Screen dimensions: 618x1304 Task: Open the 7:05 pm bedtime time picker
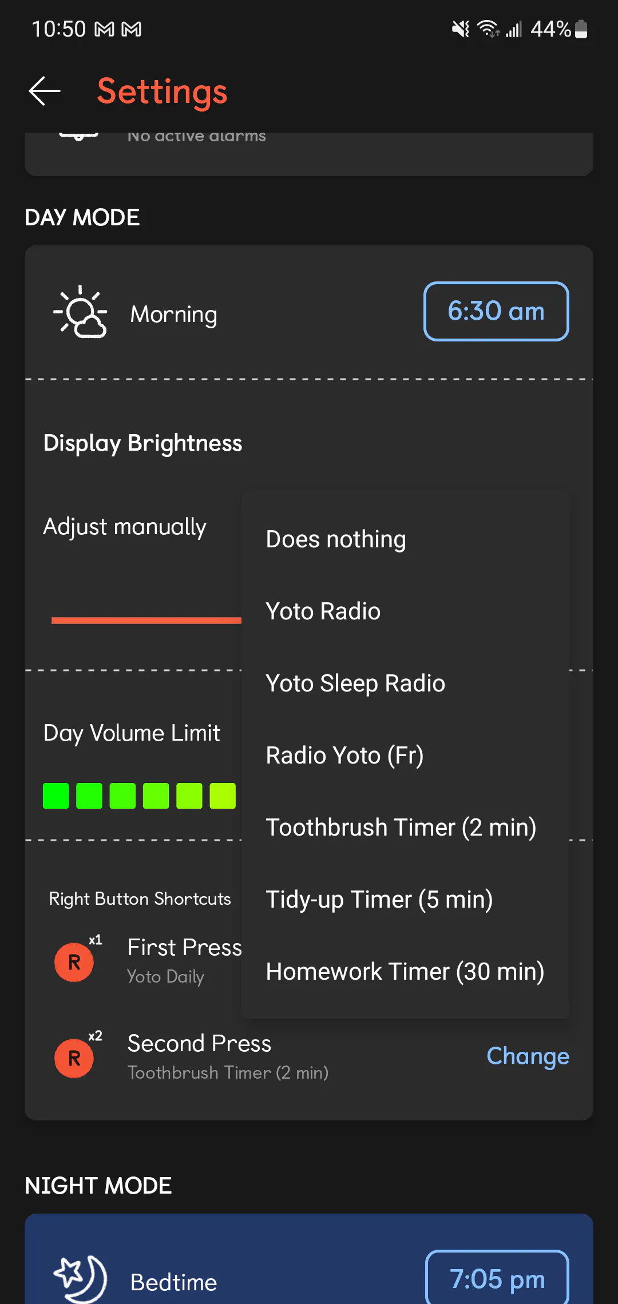tap(497, 1278)
